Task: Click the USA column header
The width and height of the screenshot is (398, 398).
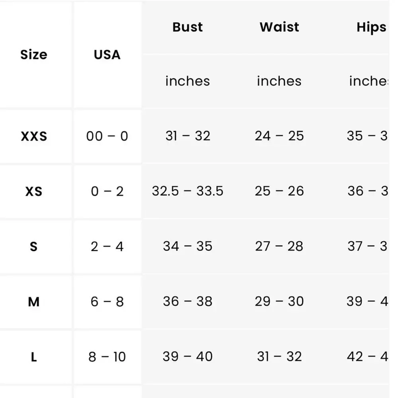Action: click(107, 55)
